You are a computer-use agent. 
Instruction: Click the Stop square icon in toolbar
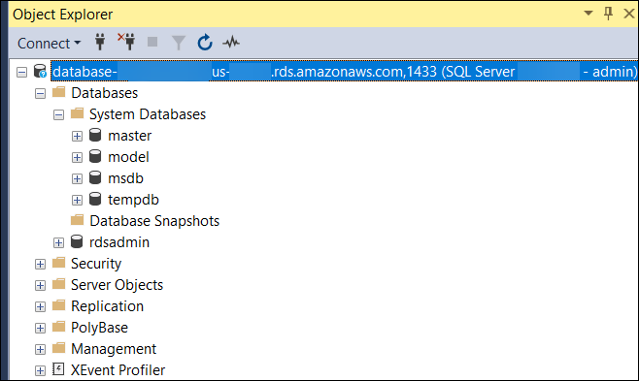click(x=152, y=42)
